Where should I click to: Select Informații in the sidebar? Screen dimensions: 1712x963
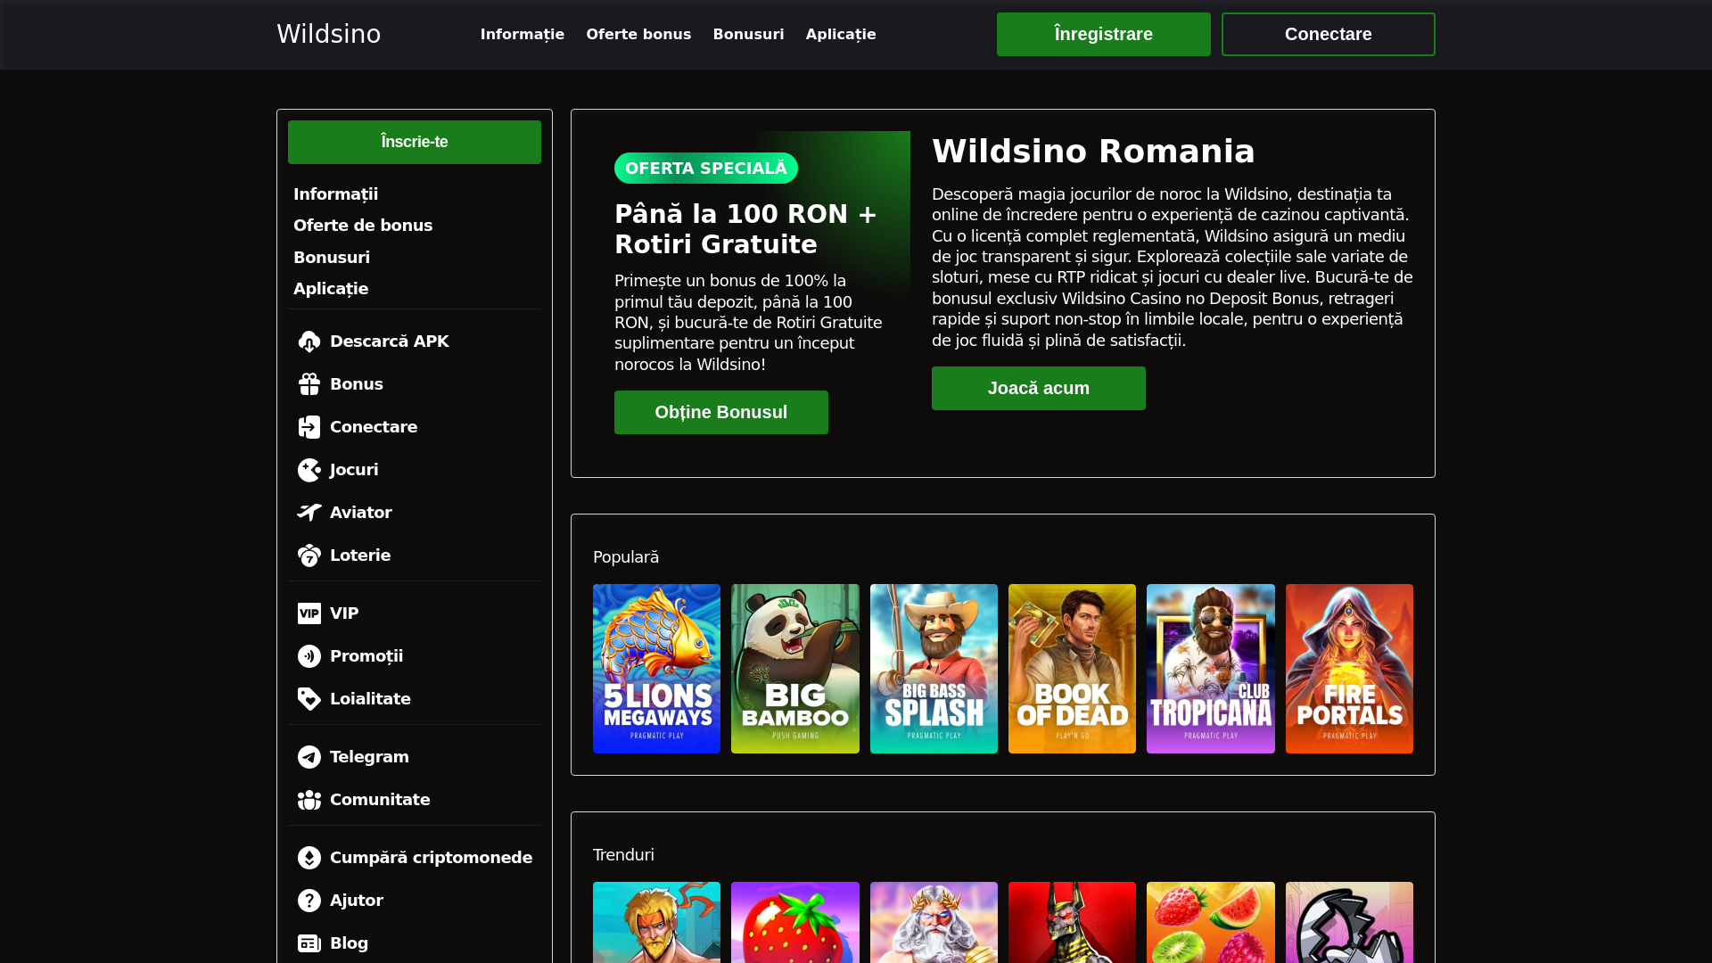(x=335, y=194)
